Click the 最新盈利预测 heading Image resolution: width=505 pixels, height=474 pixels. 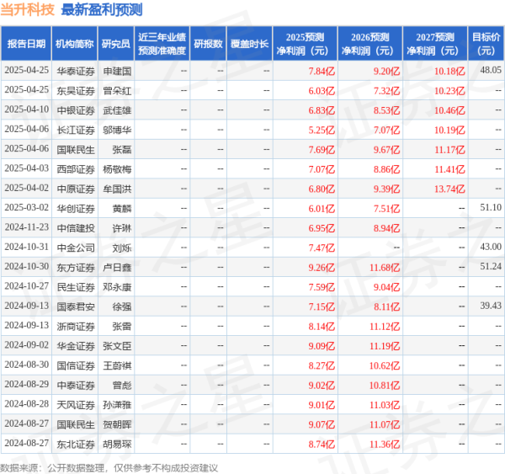pos(102,10)
